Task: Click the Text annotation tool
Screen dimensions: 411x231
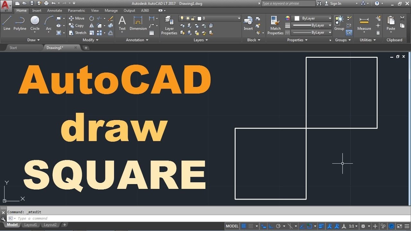Action: [122, 23]
